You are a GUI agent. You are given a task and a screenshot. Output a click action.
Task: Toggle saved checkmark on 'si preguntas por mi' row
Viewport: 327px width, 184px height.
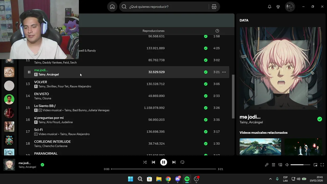tap(206, 120)
